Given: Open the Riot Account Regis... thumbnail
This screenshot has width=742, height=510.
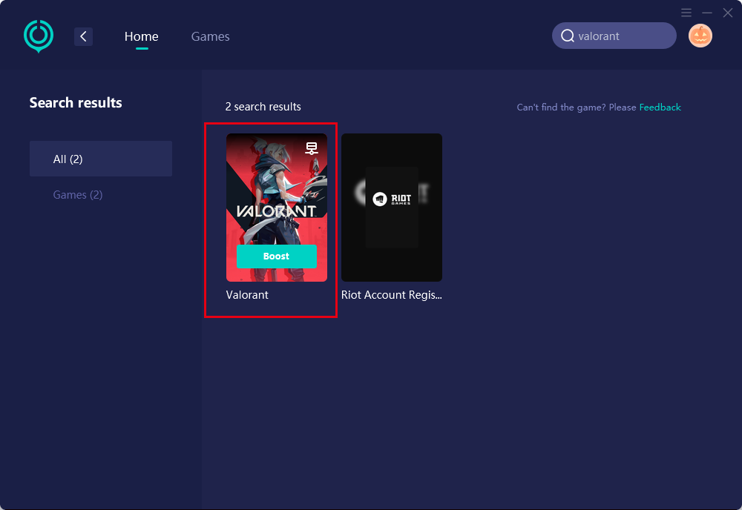Looking at the screenshot, I should [x=391, y=207].
